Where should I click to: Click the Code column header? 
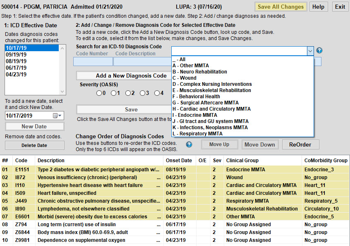click(x=24, y=161)
